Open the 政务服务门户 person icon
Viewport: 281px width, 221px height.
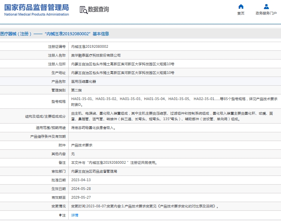tap(266, 6)
